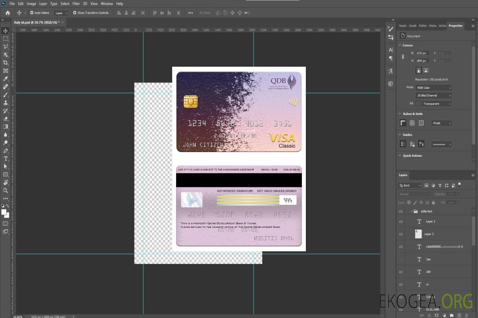The height and width of the screenshot is (318, 478).
Task: Open the File menu
Action: [x=12, y=4]
